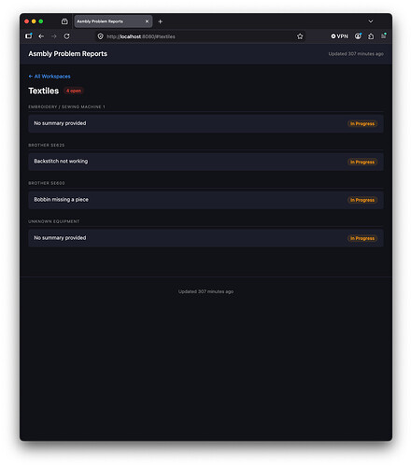Open the browser sidebar panel icon
411x467 pixels.
[x=29, y=36]
